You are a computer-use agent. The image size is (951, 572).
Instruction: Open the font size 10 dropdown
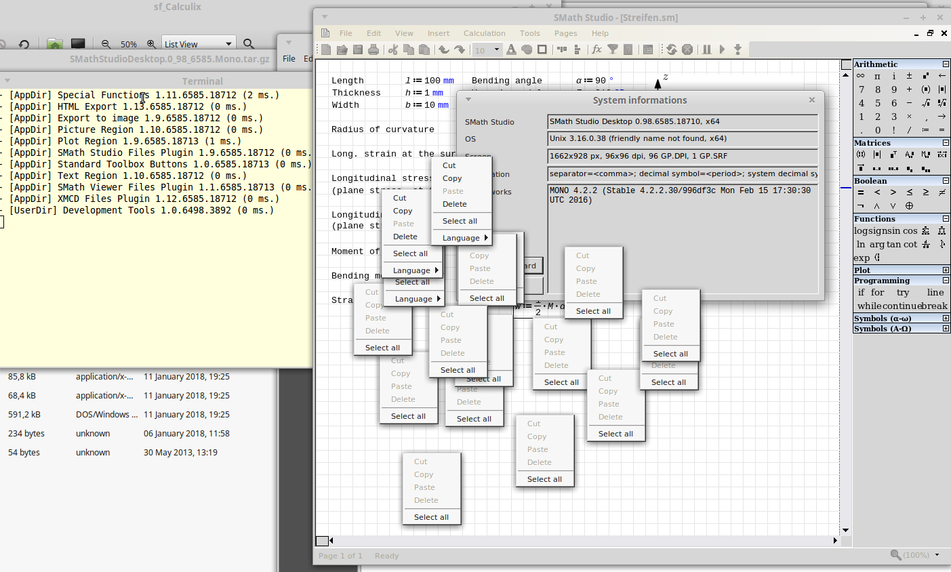pyautogui.click(x=487, y=49)
